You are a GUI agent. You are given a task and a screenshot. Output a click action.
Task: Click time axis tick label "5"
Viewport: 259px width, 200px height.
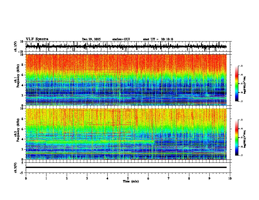click(128, 178)
